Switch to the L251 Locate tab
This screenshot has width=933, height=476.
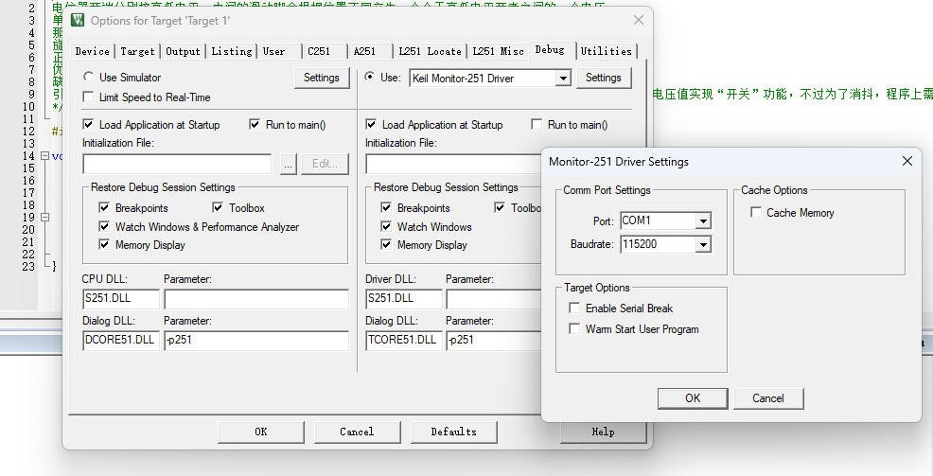430,51
